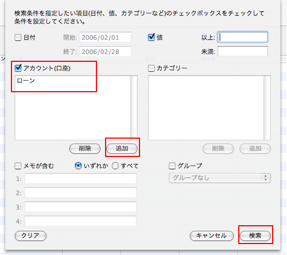This screenshot has height=255, width=287.
Task: Click 追加 button under account list
Action: point(122,148)
